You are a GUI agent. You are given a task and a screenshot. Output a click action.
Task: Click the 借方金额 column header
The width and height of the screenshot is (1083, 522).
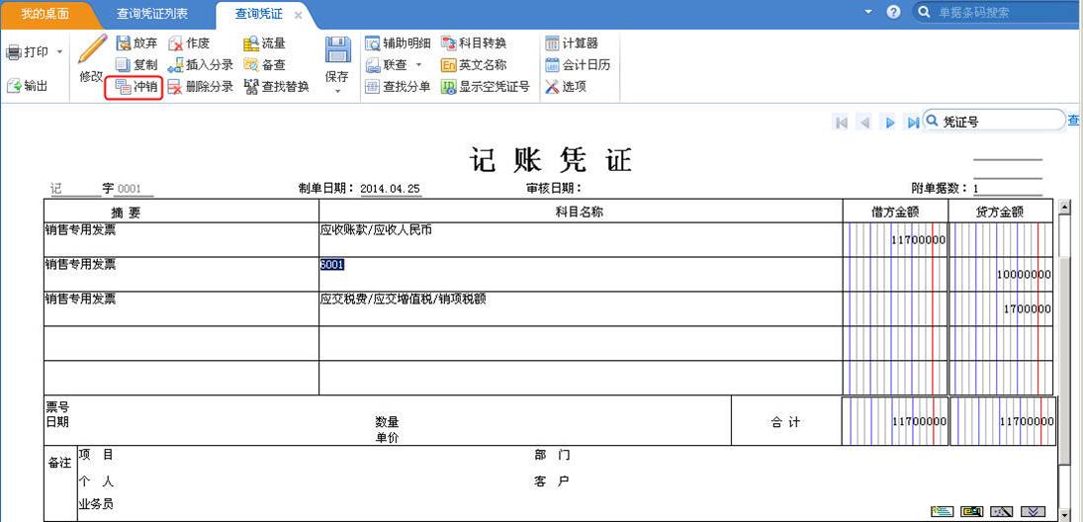pyautogui.click(x=894, y=212)
